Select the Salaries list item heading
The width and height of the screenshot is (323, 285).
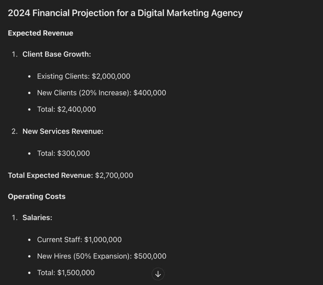tap(37, 218)
